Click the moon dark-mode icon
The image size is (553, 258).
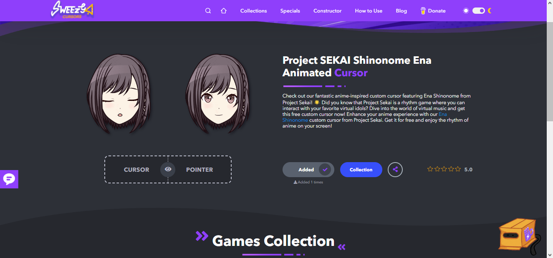coord(490,11)
